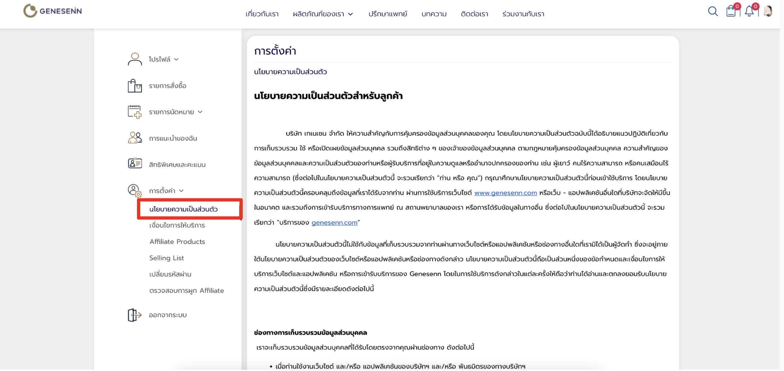This screenshot has width=784, height=371.
Task: Open the บทความ menu item
Action: (x=434, y=14)
